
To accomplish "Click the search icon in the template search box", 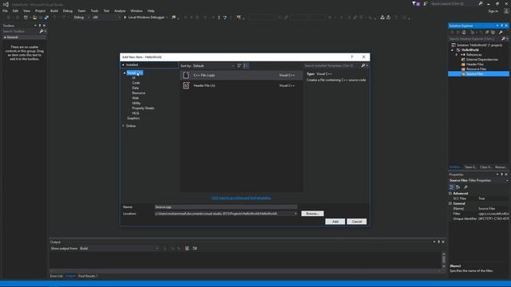I will (x=363, y=65).
